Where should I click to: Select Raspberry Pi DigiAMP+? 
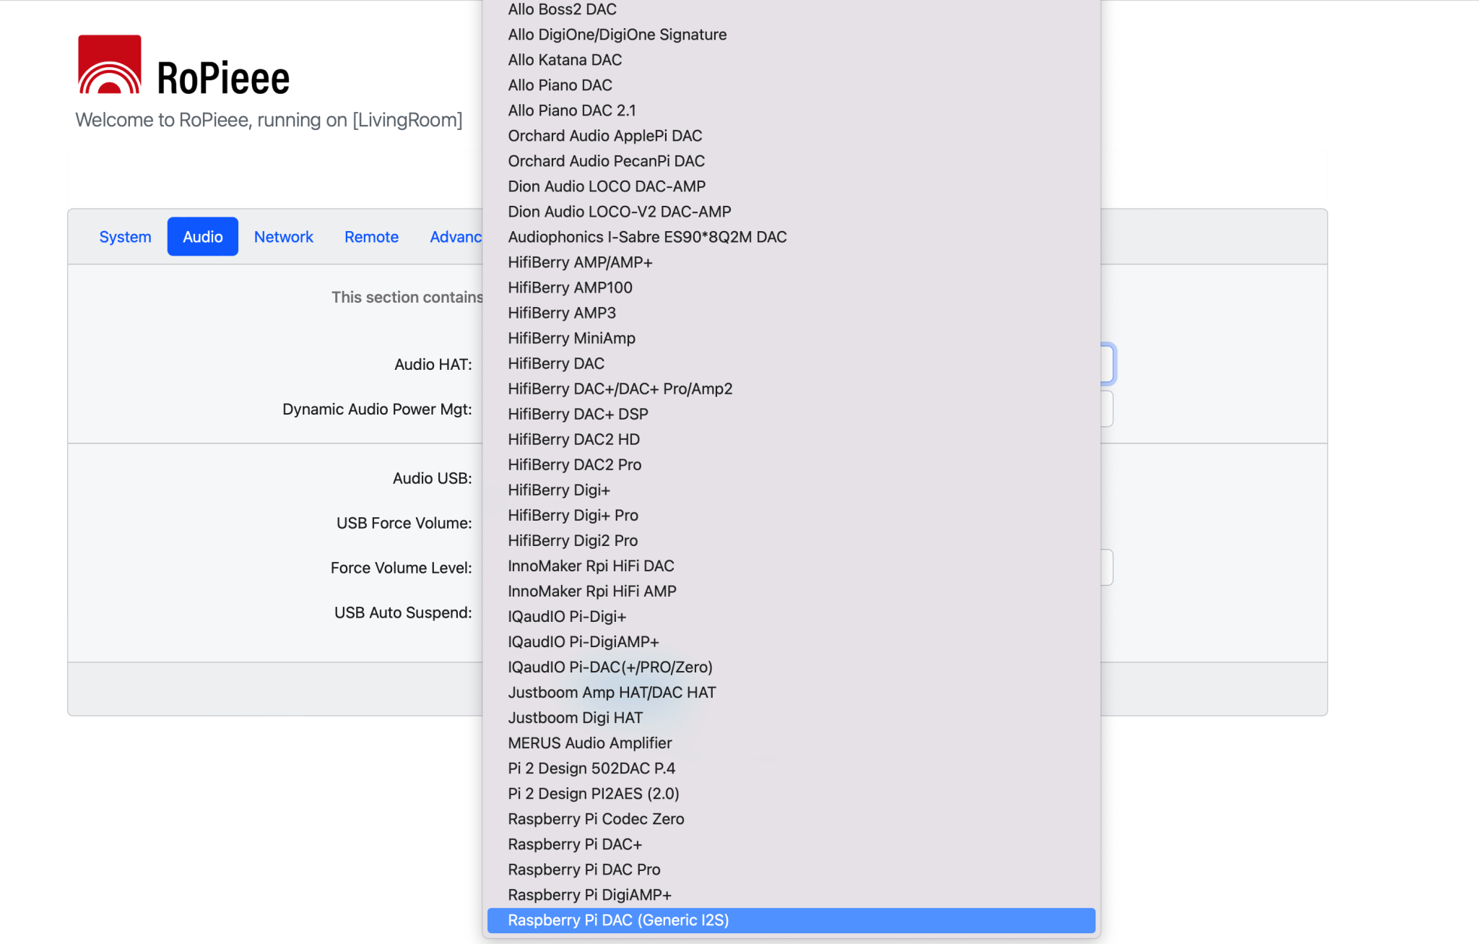click(791, 894)
